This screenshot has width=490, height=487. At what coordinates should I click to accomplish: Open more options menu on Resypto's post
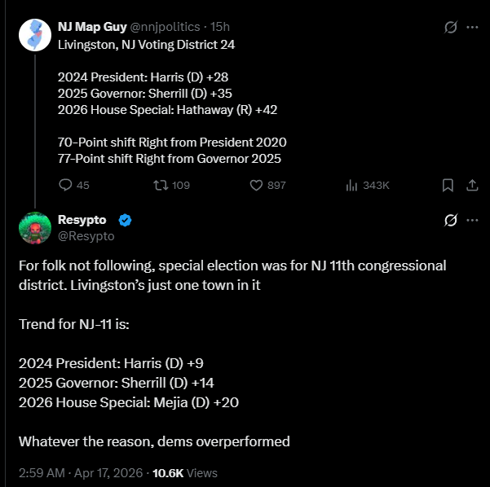coord(472,220)
